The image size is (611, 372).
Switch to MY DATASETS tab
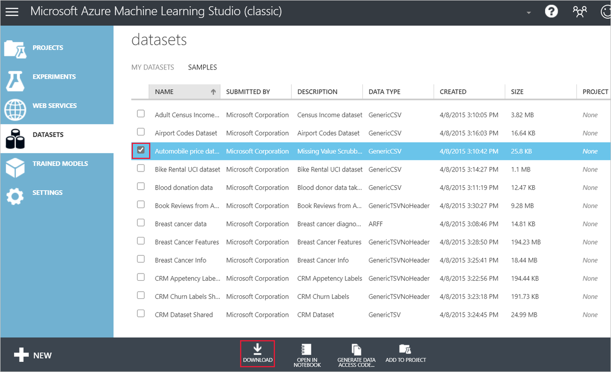[x=152, y=67]
